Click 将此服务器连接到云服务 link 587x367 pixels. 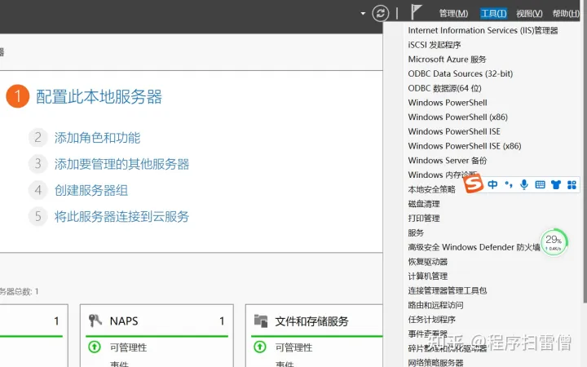pyautogui.click(x=121, y=216)
